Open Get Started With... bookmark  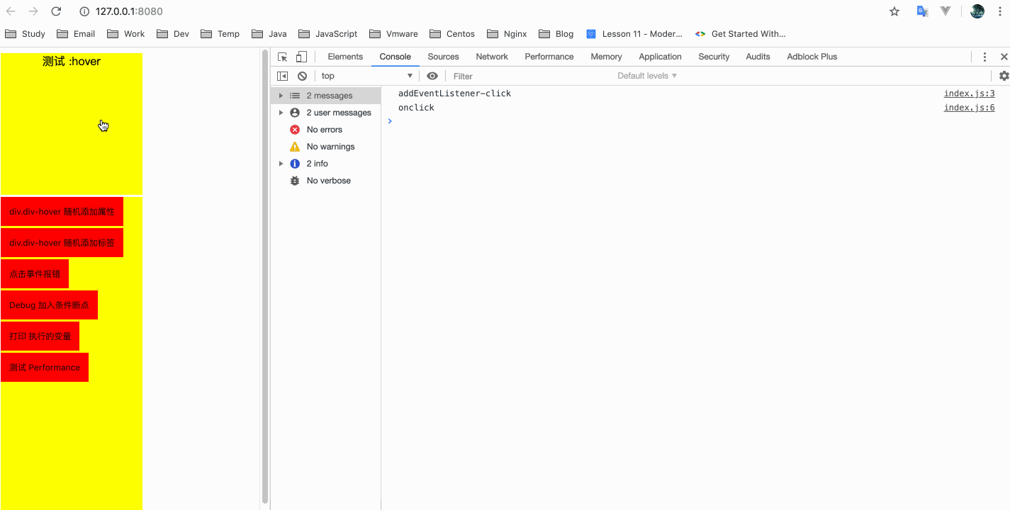click(740, 34)
